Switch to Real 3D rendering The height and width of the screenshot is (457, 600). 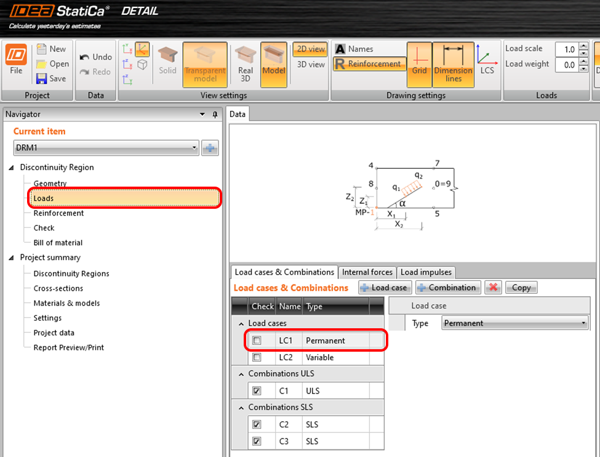246,62
